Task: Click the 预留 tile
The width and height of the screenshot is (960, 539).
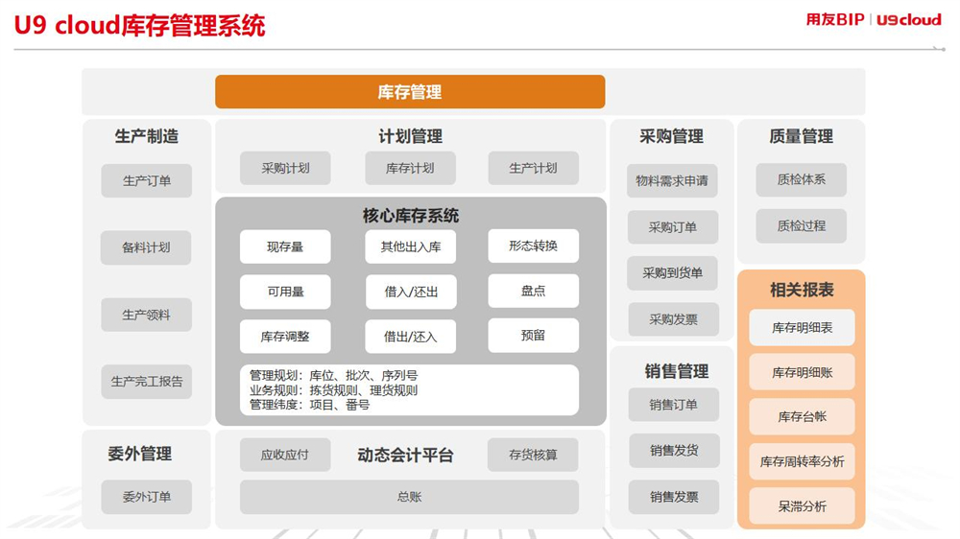Action: click(533, 336)
